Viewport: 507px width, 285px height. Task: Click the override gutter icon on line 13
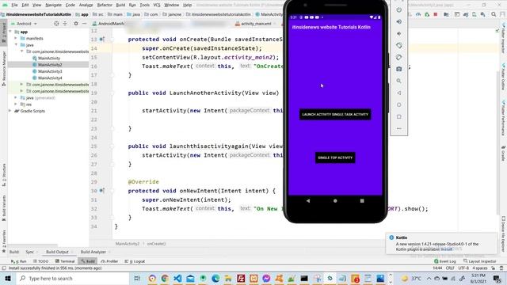pos(102,39)
